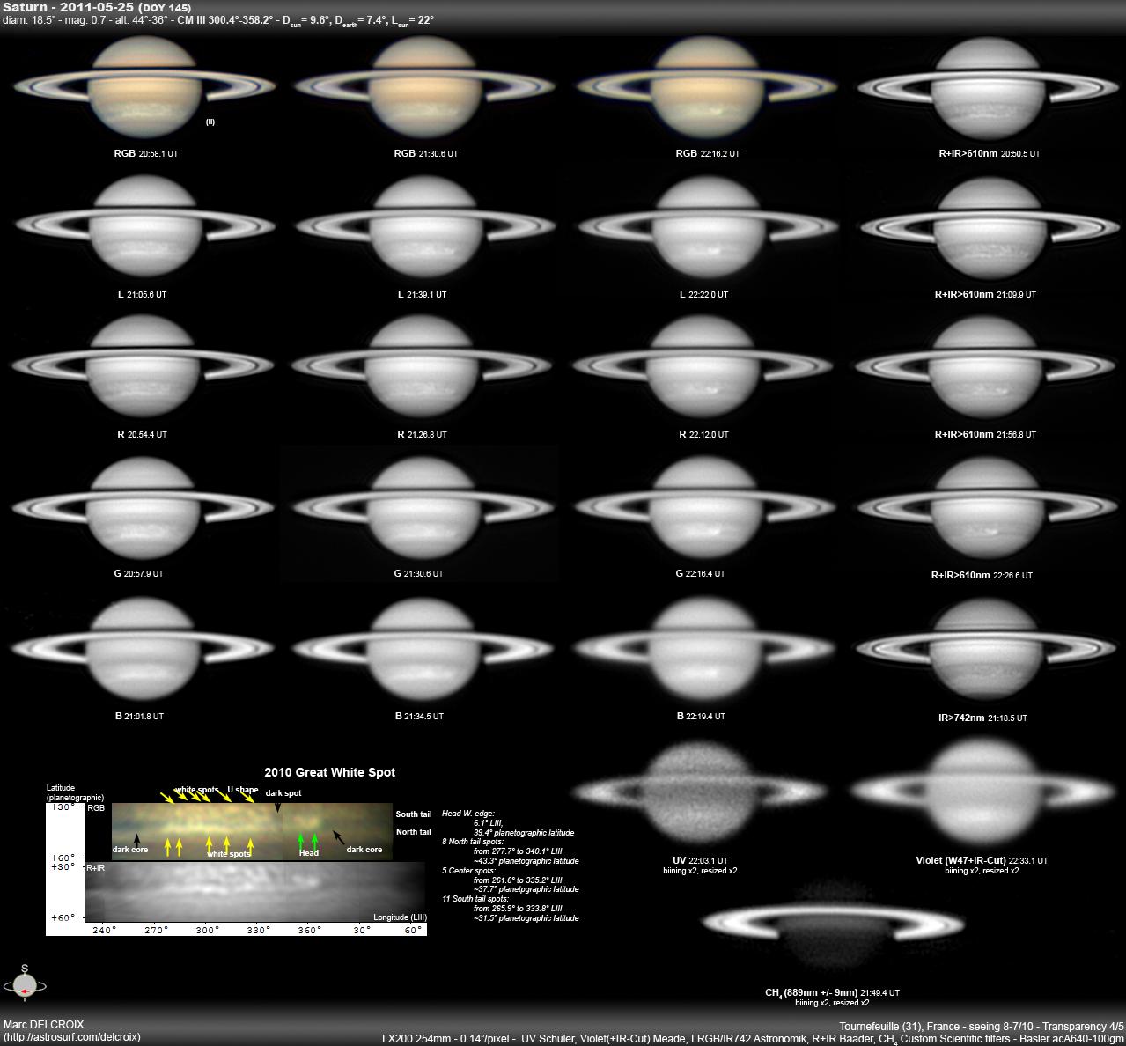Click the Marc DELCROIX author name

[x=44, y=1025]
